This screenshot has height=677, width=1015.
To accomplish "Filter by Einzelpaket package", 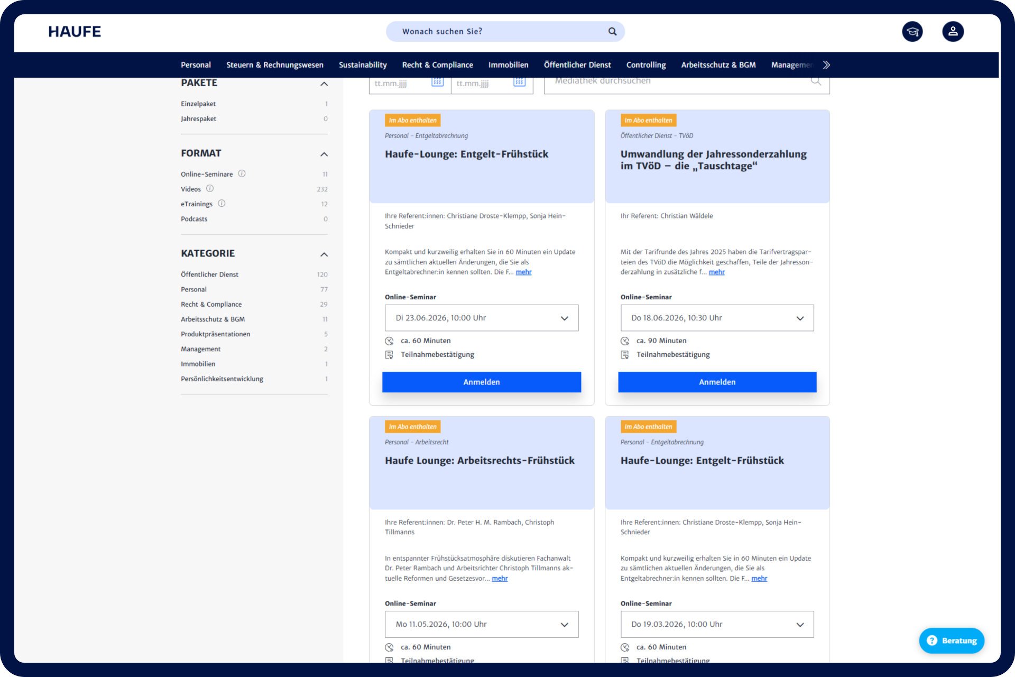I will pyautogui.click(x=198, y=104).
